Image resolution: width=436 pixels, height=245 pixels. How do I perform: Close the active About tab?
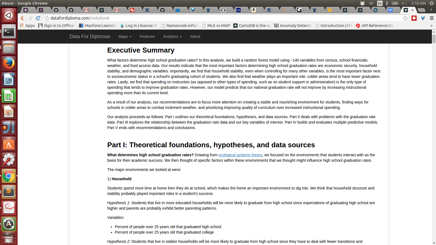413,10
